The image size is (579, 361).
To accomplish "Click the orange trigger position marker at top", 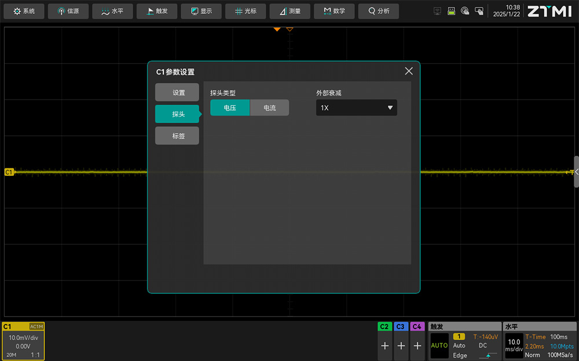I will [277, 29].
